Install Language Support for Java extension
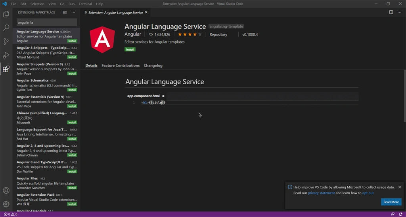 pyautogui.click(x=72, y=139)
